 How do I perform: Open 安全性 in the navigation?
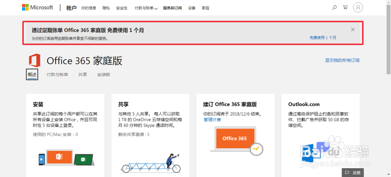[122, 8]
